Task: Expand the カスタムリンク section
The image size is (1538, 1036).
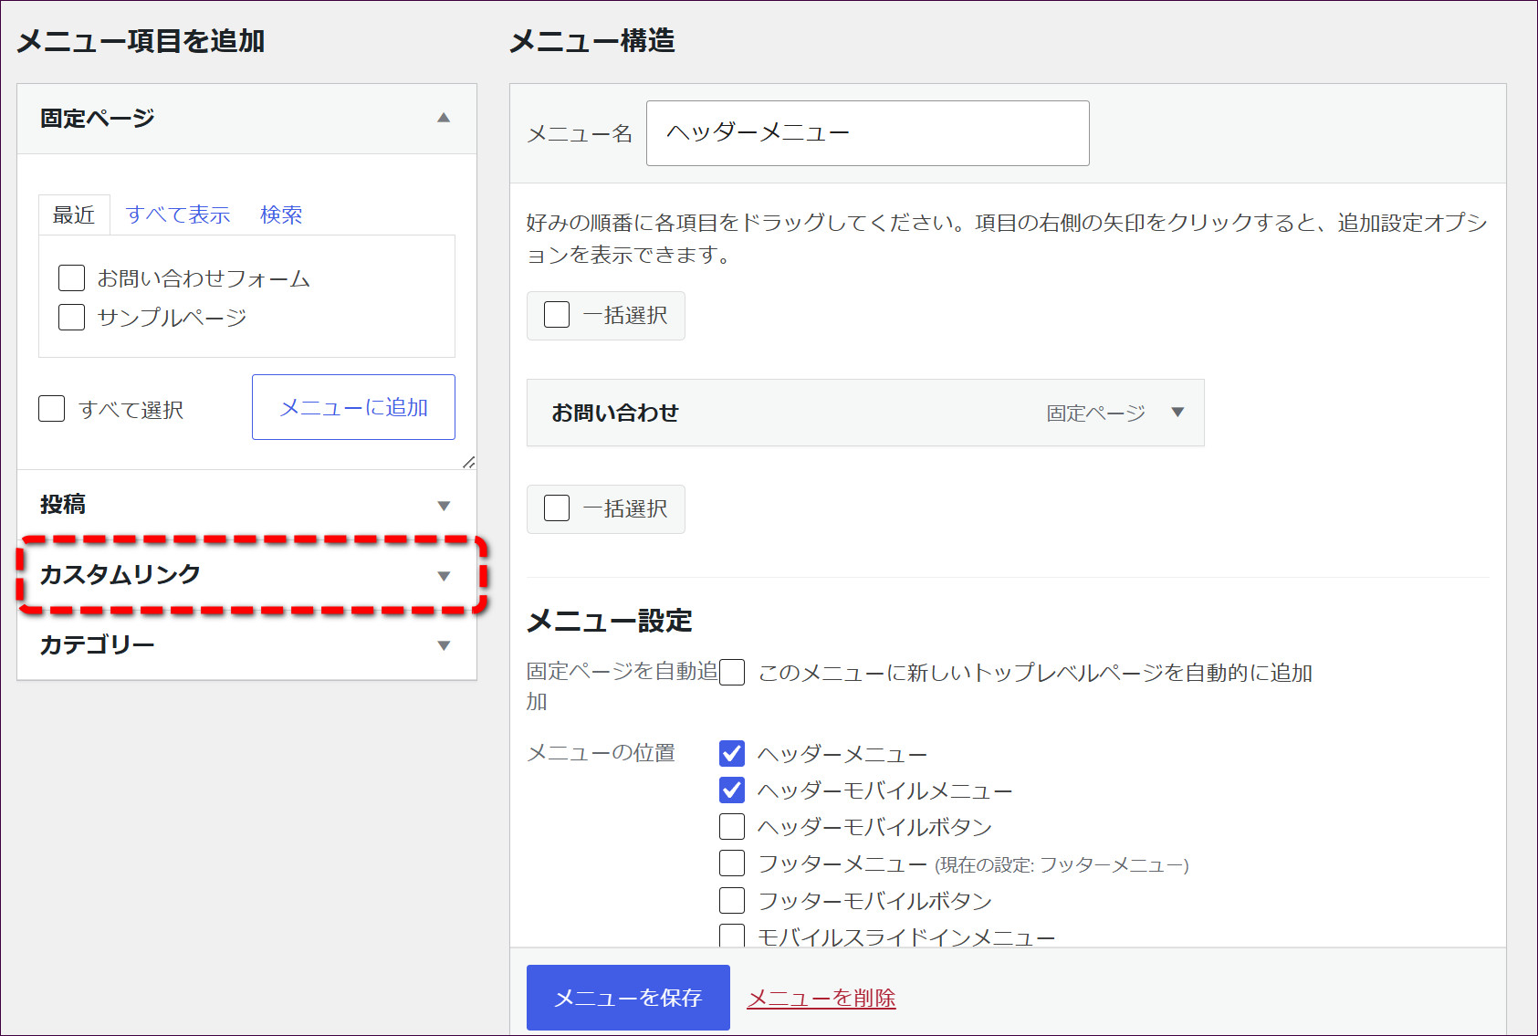Action: [x=444, y=576]
